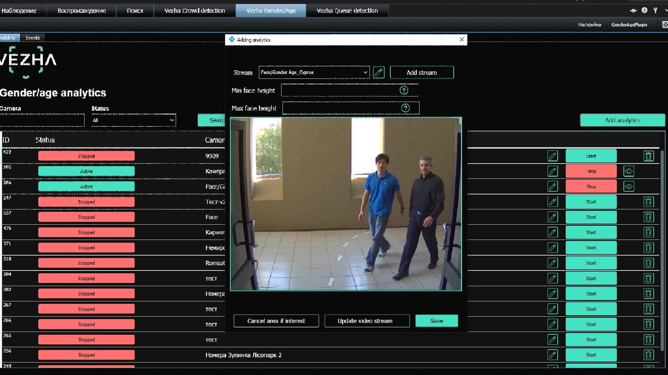Click the camera preview image in dialog

coord(346,204)
